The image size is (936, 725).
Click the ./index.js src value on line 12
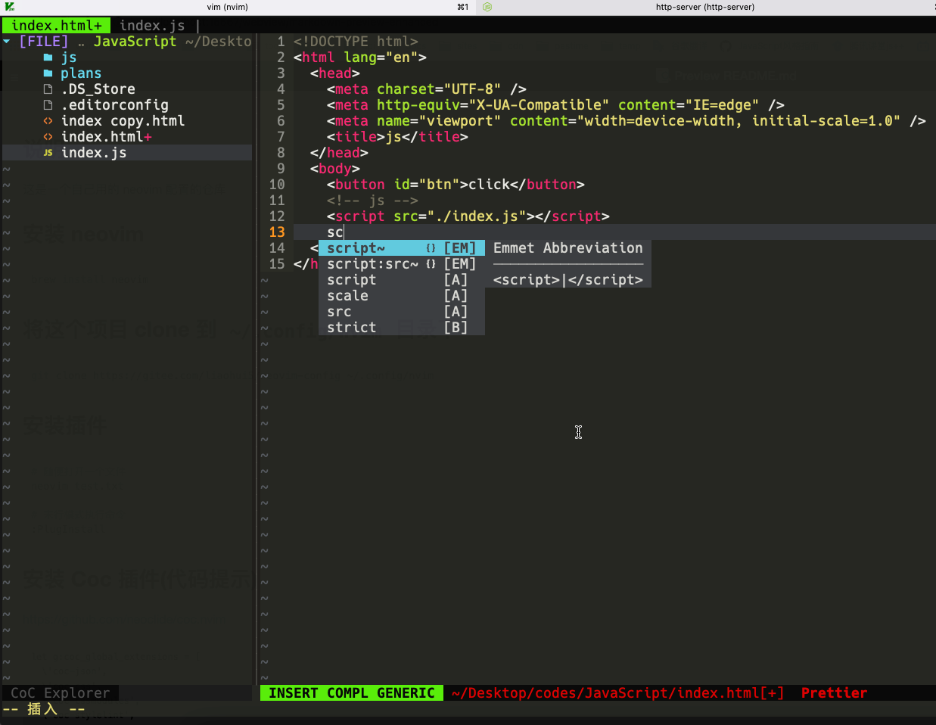[477, 216]
